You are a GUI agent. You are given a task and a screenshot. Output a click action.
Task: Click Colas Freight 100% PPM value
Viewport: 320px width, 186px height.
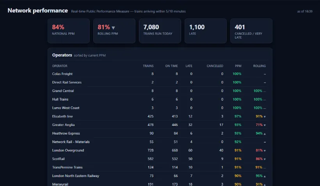point(237,74)
